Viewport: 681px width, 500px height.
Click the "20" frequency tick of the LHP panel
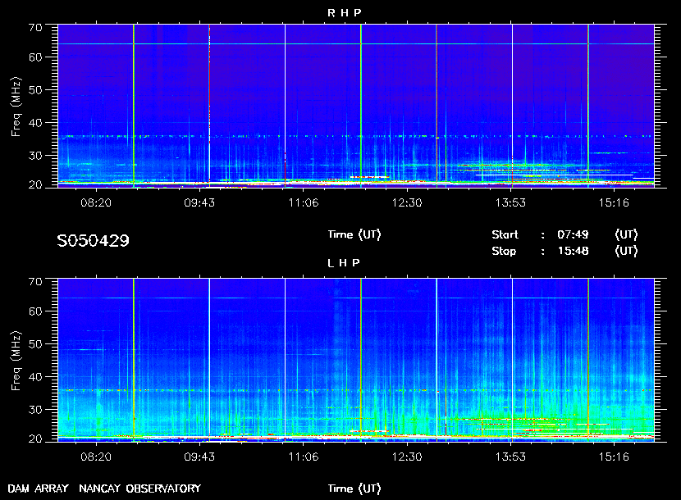[35, 439]
